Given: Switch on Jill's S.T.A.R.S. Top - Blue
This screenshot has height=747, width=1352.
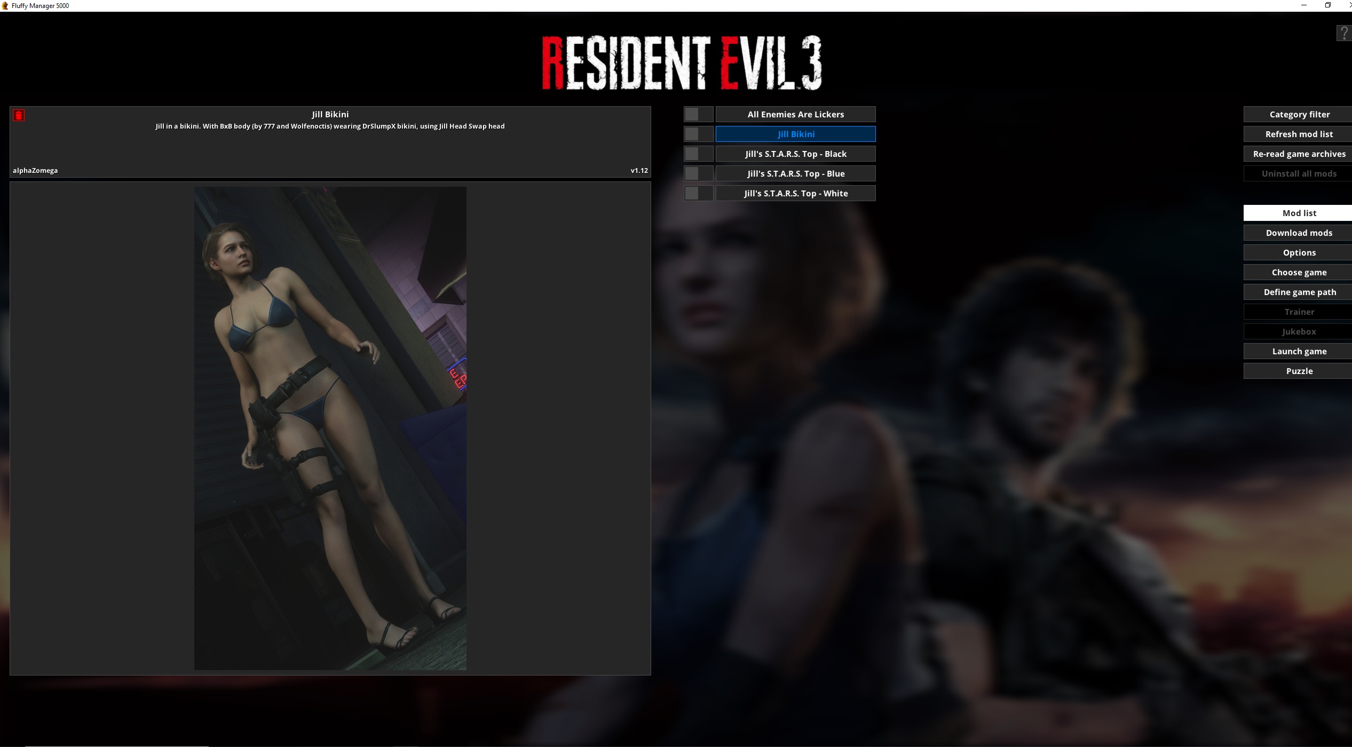Looking at the screenshot, I should pyautogui.click(x=699, y=173).
